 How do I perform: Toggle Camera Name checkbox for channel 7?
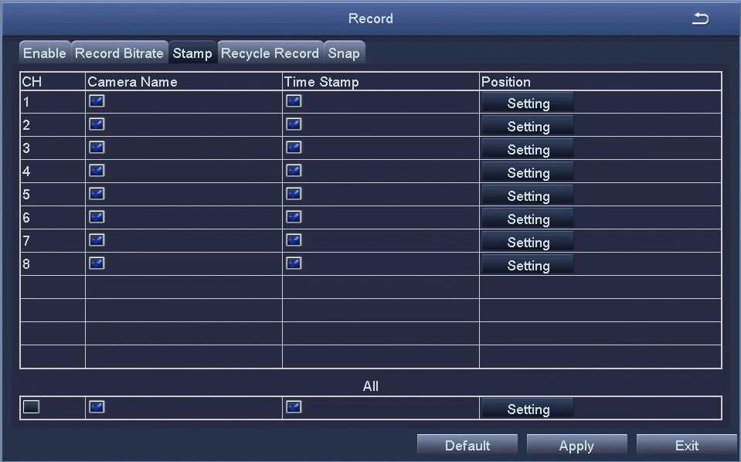pos(97,240)
